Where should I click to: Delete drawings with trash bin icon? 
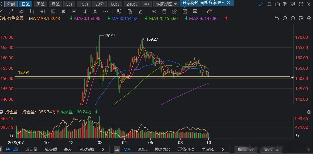[164, 12]
